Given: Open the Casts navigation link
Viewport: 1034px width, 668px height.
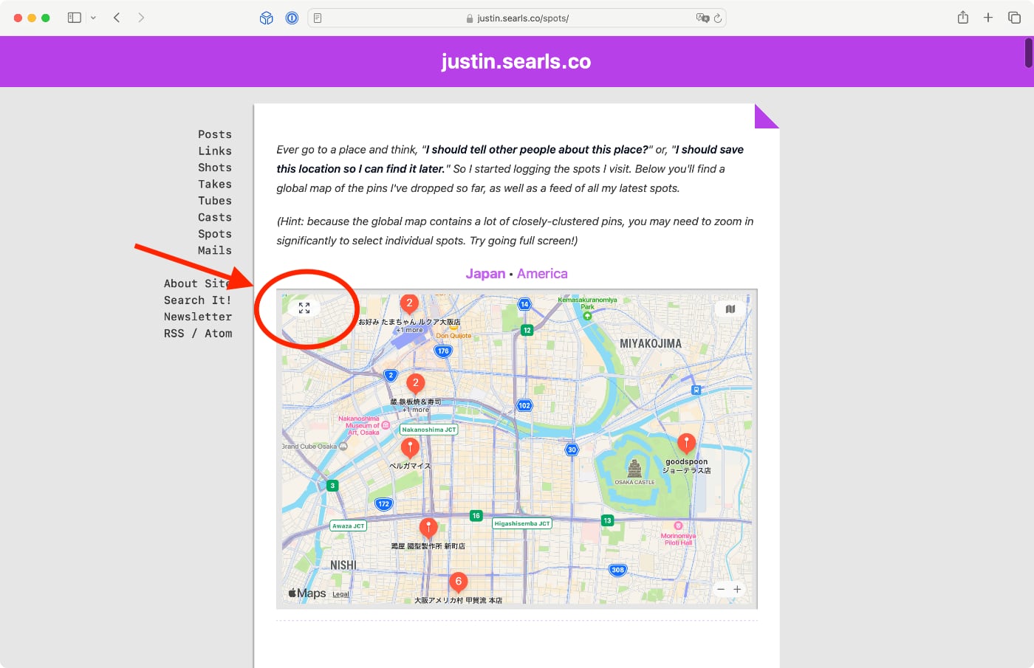Looking at the screenshot, I should 214,217.
